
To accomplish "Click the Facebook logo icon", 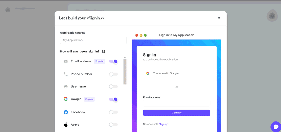I will pyautogui.click(x=66, y=112).
